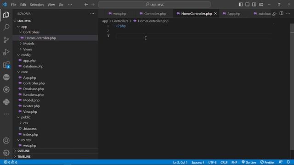Open the Manage settings gear
This screenshot has width=294, height=165.
click(x=6, y=153)
